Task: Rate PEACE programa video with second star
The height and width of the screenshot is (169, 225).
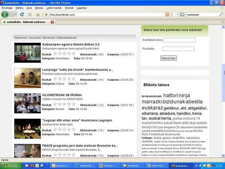Action: [60, 155]
